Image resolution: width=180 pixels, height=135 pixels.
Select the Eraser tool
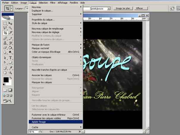point(5,48)
